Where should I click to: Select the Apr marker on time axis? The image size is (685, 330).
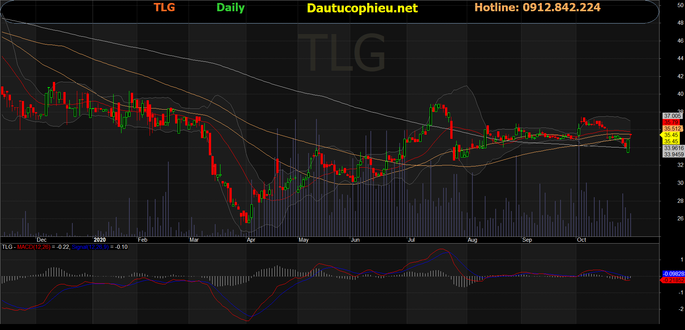click(251, 240)
